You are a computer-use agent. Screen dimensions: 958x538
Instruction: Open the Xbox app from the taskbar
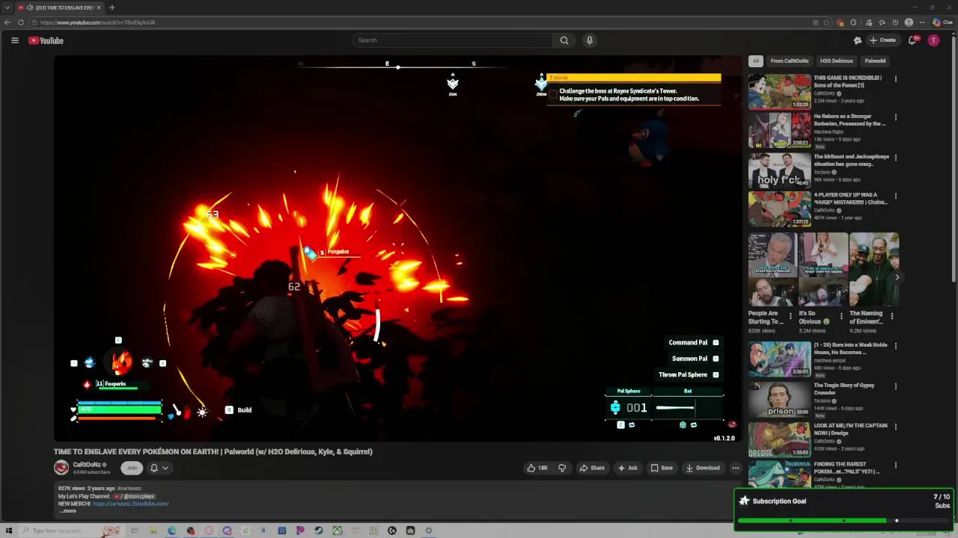[338, 531]
